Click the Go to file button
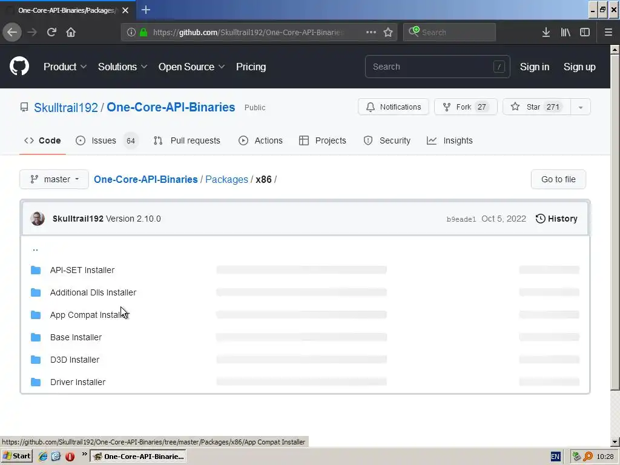620x465 pixels. point(558,179)
